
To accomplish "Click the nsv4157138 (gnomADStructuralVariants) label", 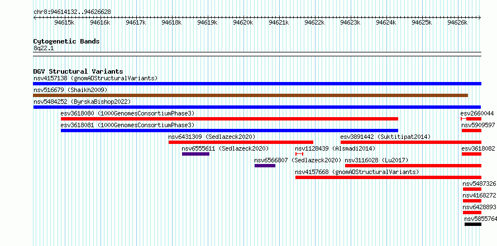I will tap(95, 78).
